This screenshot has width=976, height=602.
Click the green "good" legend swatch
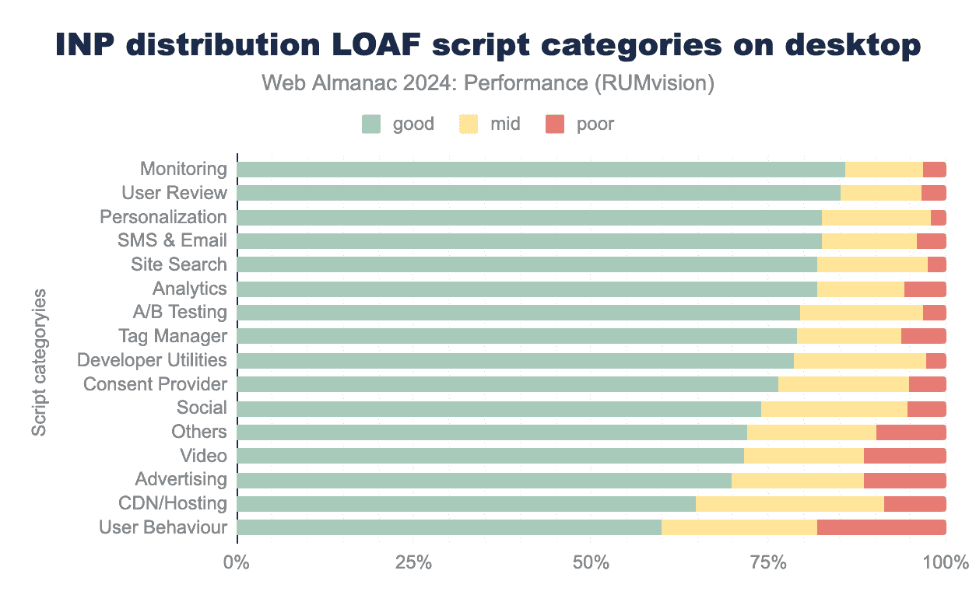pyautogui.click(x=371, y=124)
